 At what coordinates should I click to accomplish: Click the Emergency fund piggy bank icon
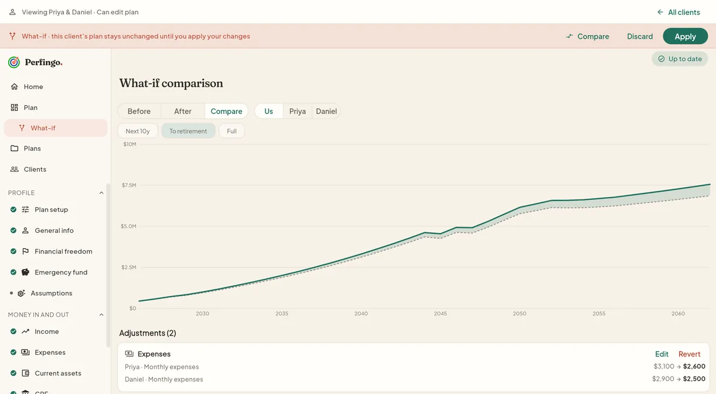tap(25, 272)
